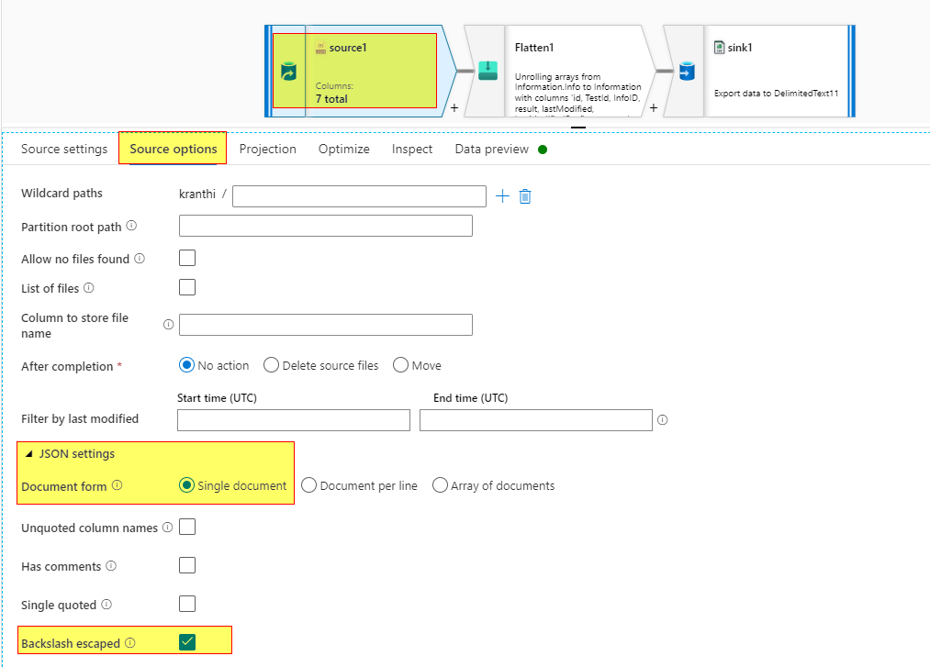Click the Column to store file name field
Image resolution: width=930 pixels, height=667 pixels.
326,325
